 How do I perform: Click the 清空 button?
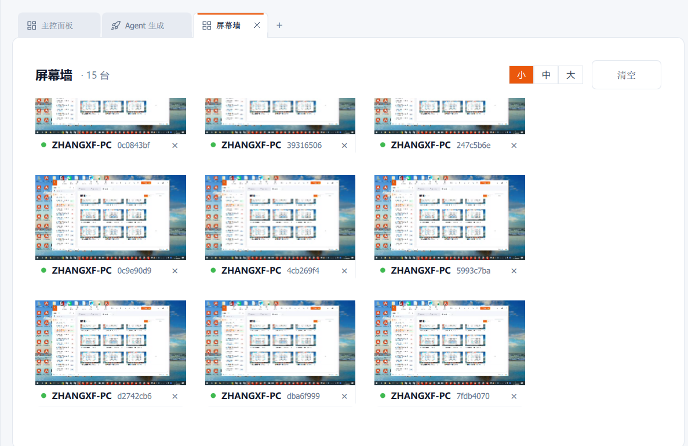point(626,75)
